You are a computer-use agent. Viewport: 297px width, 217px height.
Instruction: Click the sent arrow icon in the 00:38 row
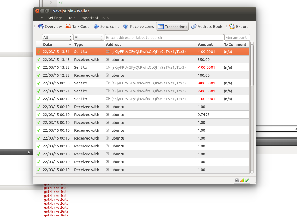[x=107, y=83]
